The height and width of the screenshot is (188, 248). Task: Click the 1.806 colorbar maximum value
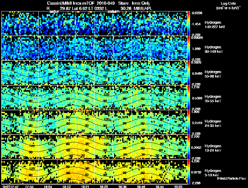[x=196, y=112]
